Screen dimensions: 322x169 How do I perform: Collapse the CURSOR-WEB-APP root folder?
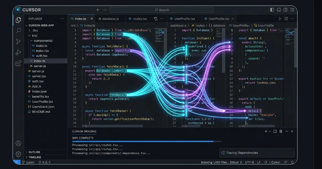pyautogui.click(x=26, y=25)
